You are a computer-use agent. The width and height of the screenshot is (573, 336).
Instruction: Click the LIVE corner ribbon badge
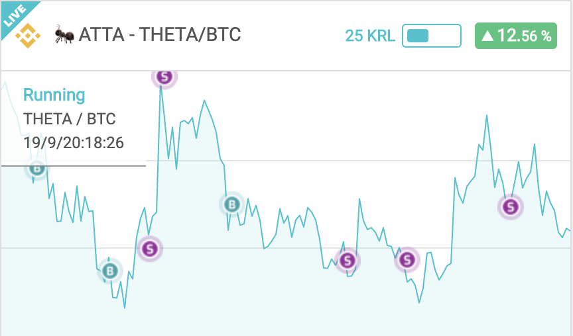(15, 16)
